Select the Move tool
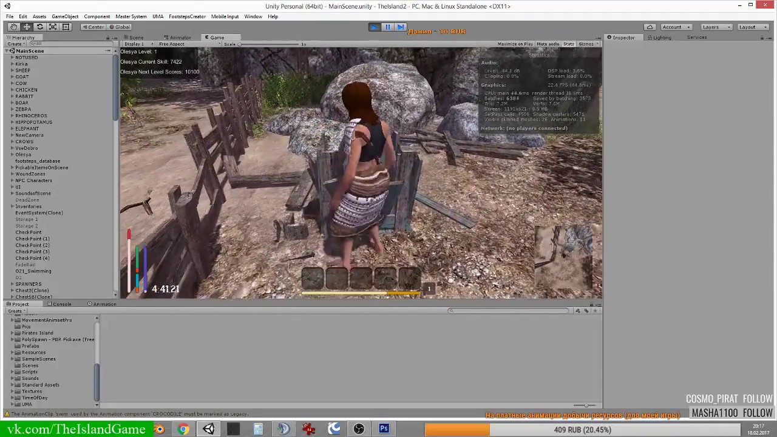 click(27, 27)
